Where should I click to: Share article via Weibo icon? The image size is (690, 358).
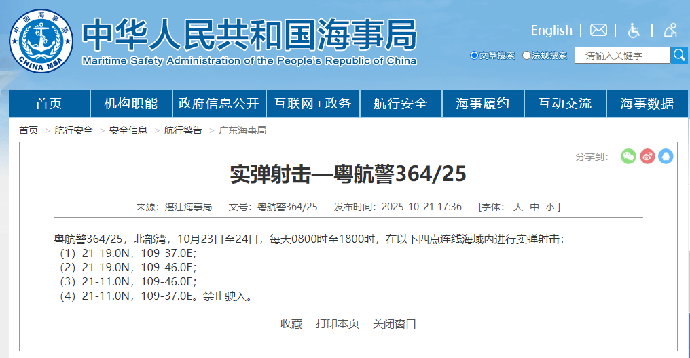(647, 156)
